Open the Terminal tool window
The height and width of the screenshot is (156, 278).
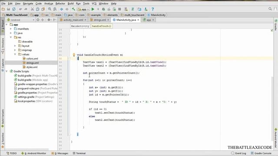pos(79,153)
